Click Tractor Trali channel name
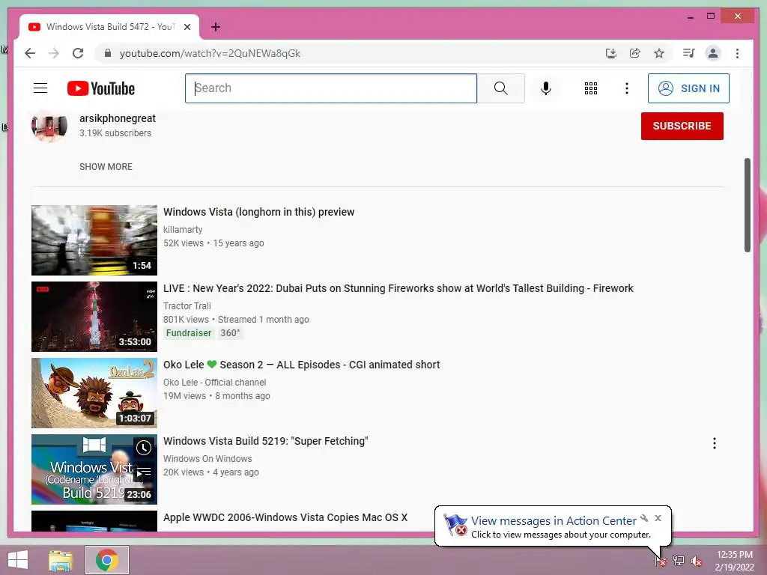Image resolution: width=767 pixels, height=575 pixels. click(x=187, y=305)
